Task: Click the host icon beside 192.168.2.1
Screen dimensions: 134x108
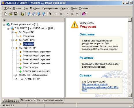Action: [12, 28]
